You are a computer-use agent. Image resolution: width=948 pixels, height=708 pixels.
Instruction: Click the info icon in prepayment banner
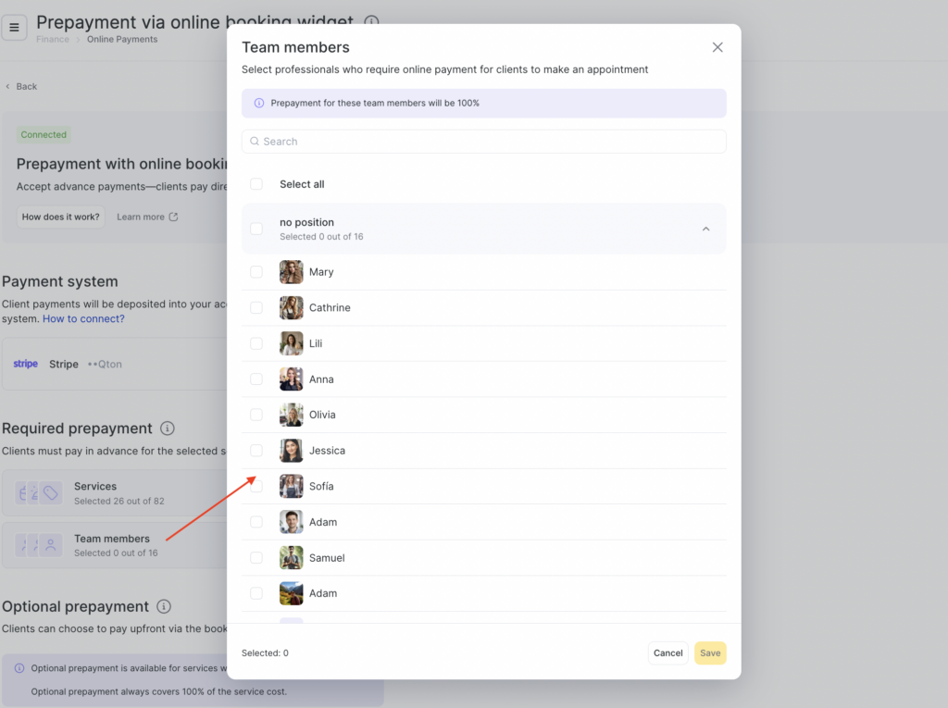[x=259, y=104]
